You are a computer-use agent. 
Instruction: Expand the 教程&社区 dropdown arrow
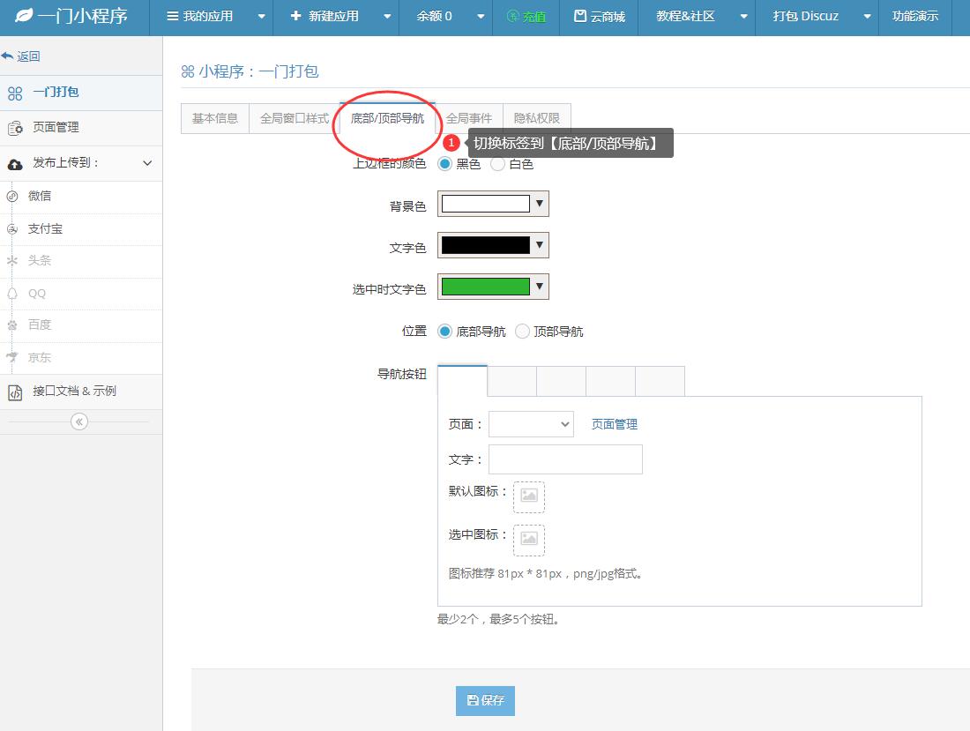pyautogui.click(x=743, y=17)
